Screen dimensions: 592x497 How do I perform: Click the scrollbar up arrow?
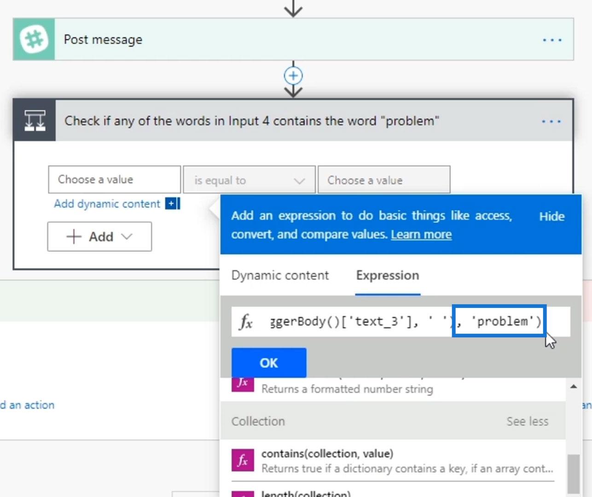point(573,387)
